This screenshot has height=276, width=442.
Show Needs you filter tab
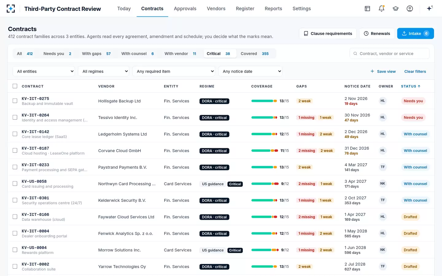pos(57,54)
